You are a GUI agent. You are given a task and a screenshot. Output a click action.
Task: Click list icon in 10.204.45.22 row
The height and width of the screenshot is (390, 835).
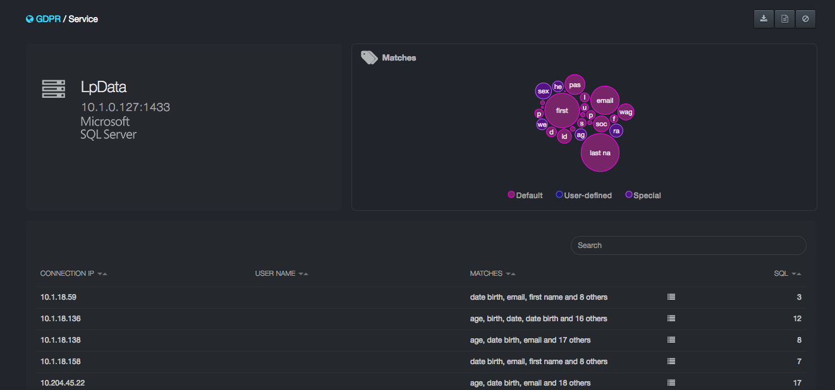671,382
